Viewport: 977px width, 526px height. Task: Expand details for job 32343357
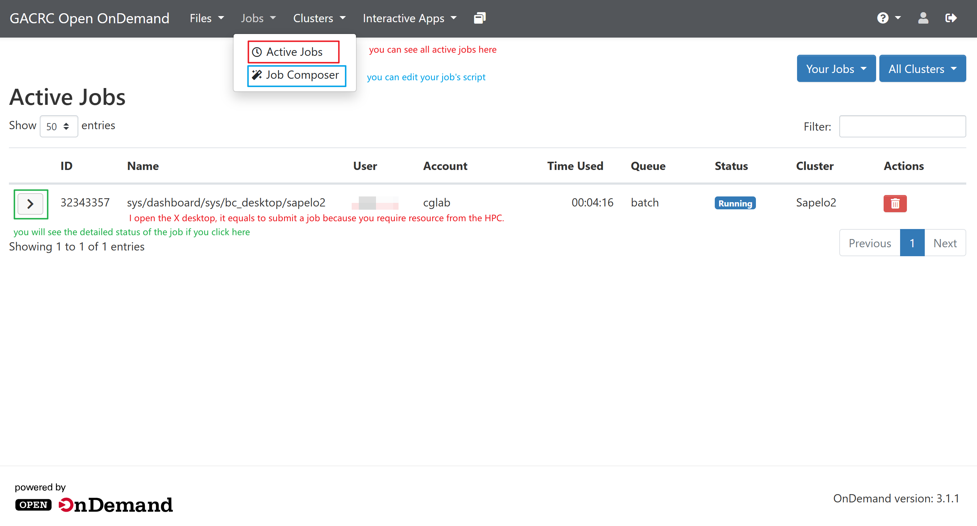click(x=30, y=204)
